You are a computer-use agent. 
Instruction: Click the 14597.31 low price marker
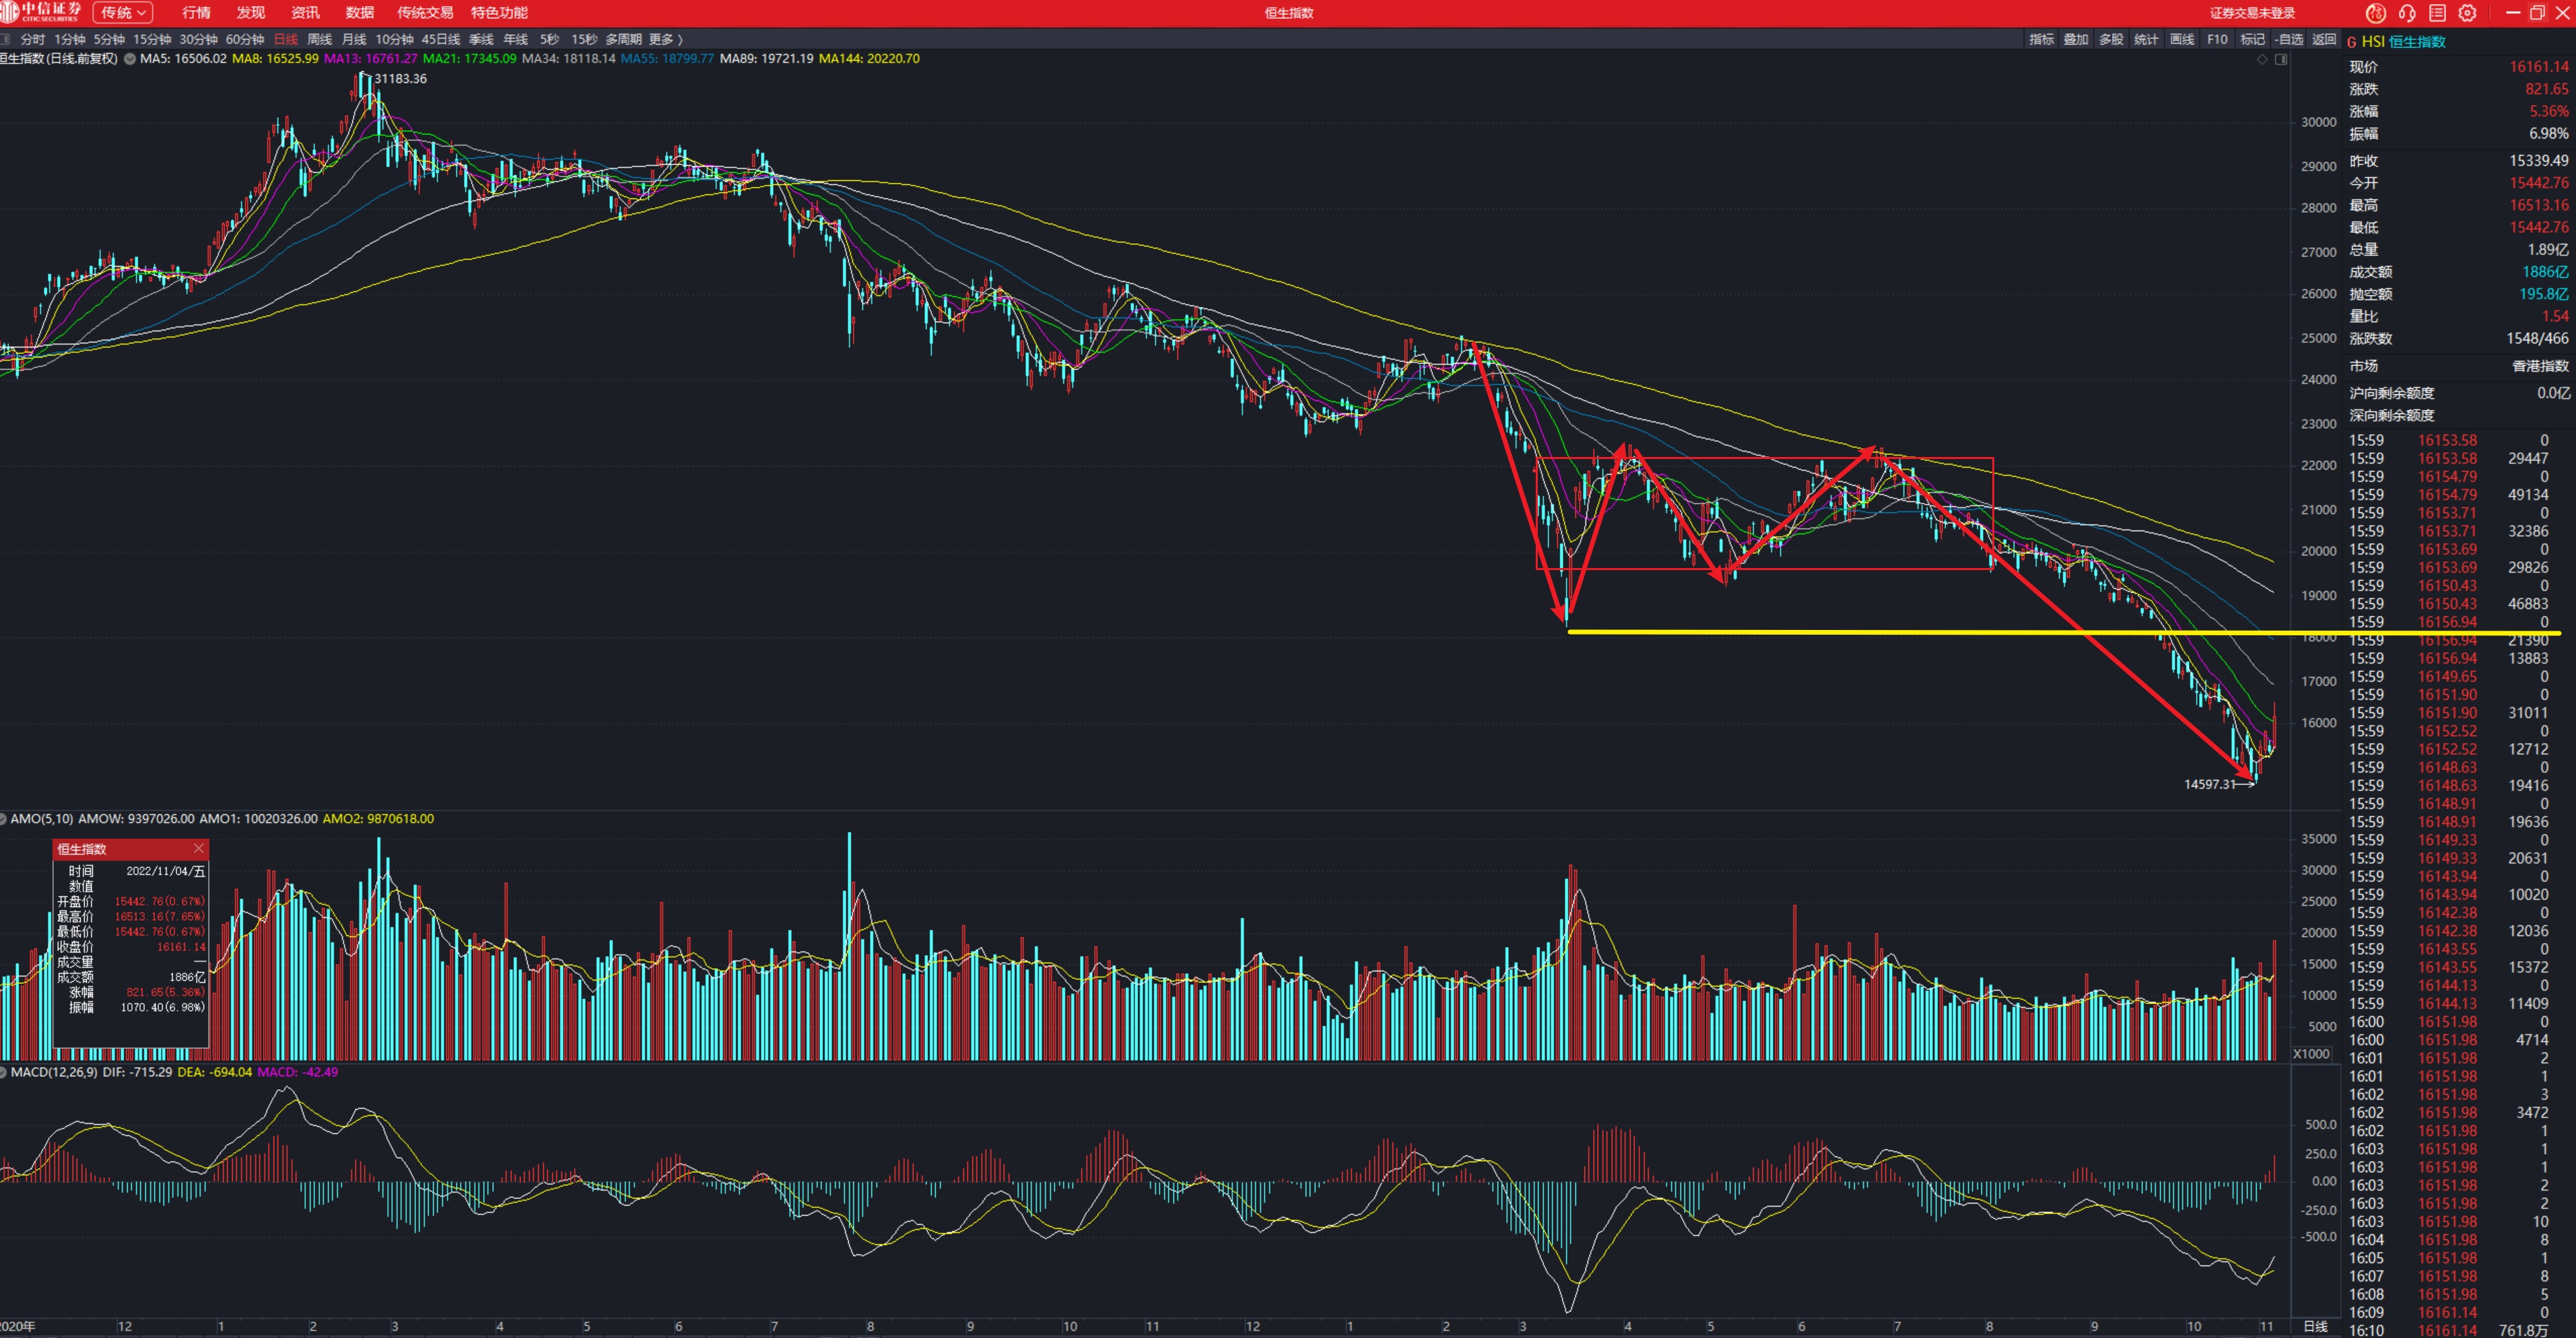pyautogui.click(x=2210, y=784)
